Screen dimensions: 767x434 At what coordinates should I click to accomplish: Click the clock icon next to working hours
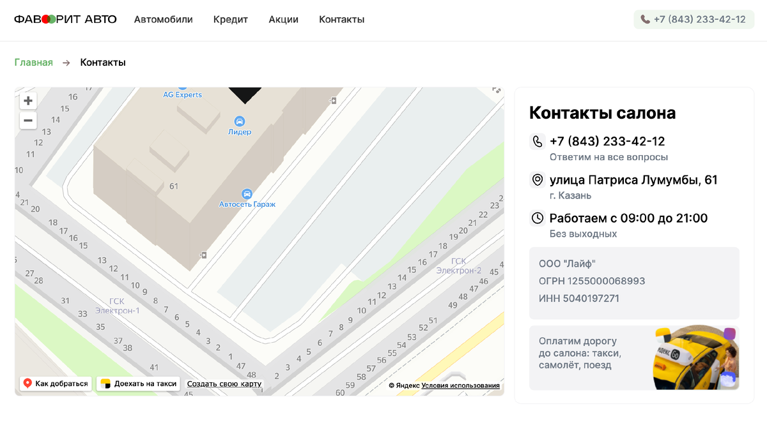tap(537, 218)
